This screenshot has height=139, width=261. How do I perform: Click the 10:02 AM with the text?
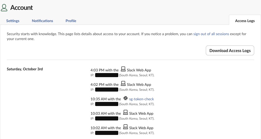pos(106,128)
